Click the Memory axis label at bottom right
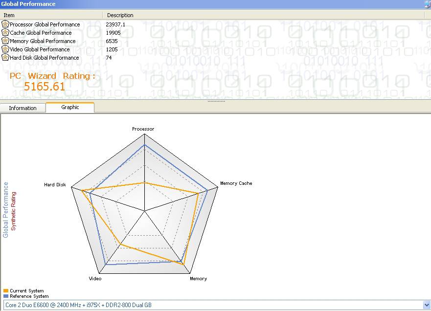This screenshot has width=431, height=311. point(198,279)
